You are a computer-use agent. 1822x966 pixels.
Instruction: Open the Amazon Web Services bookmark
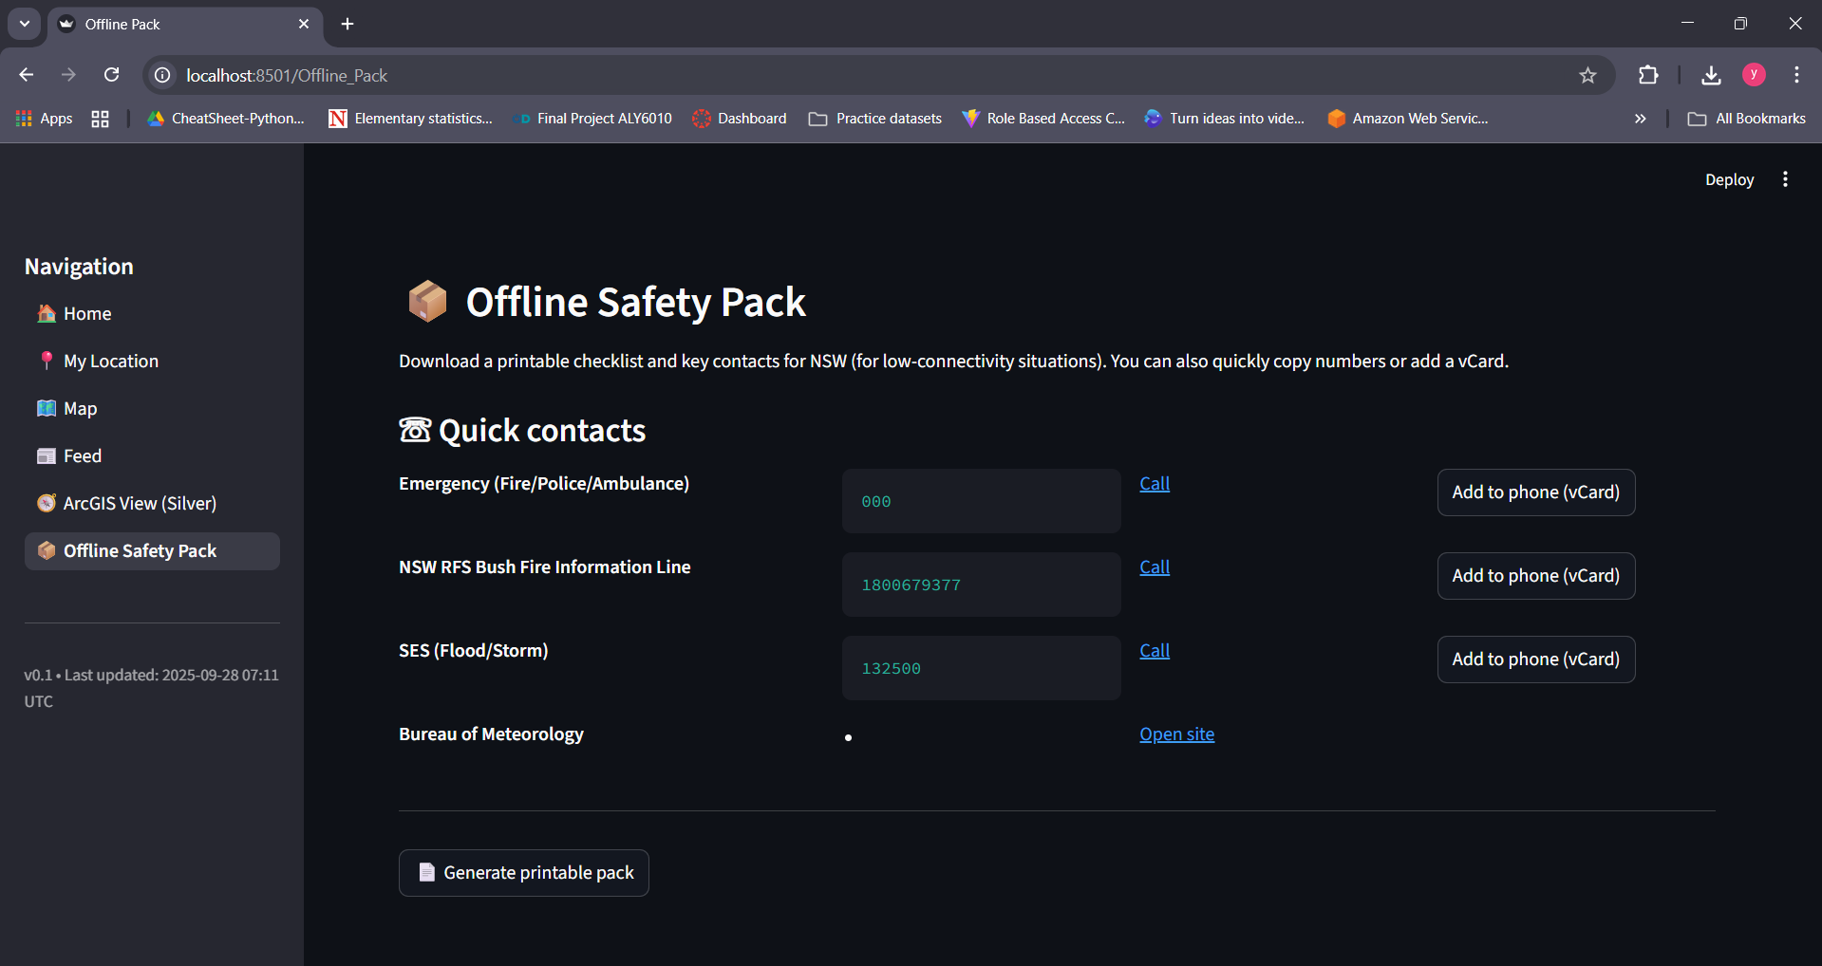1408,119
